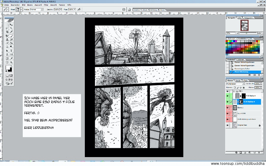Select the Hand tool
This screenshot has width=266, height=166.
[x=7, y=62]
